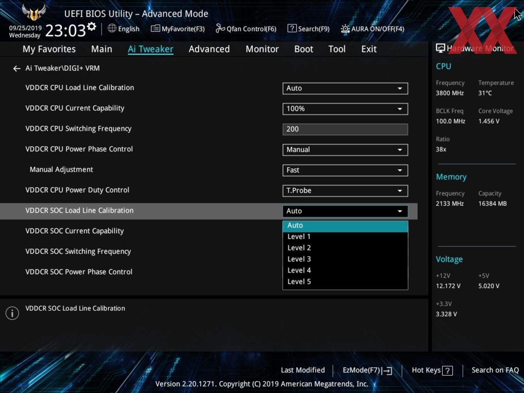Switch to the Main tab

102,49
